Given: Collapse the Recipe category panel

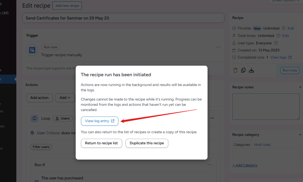Looking at the screenshot, I should click(x=300, y=135).
